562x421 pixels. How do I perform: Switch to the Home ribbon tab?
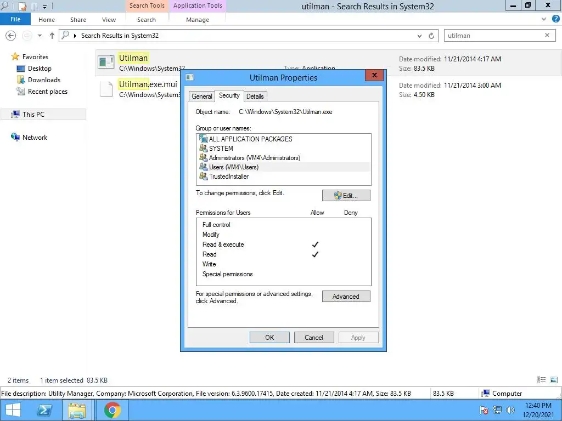point(47,20)
